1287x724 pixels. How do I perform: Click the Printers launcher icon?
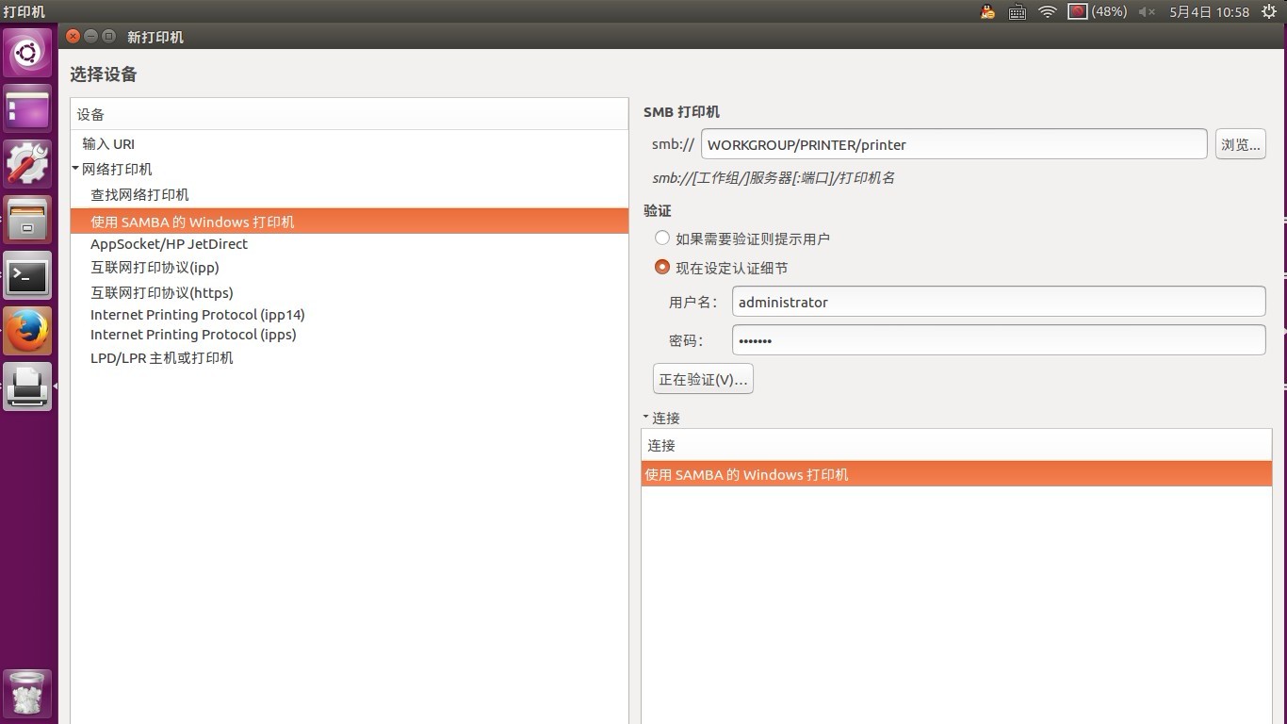click(27, 387)
